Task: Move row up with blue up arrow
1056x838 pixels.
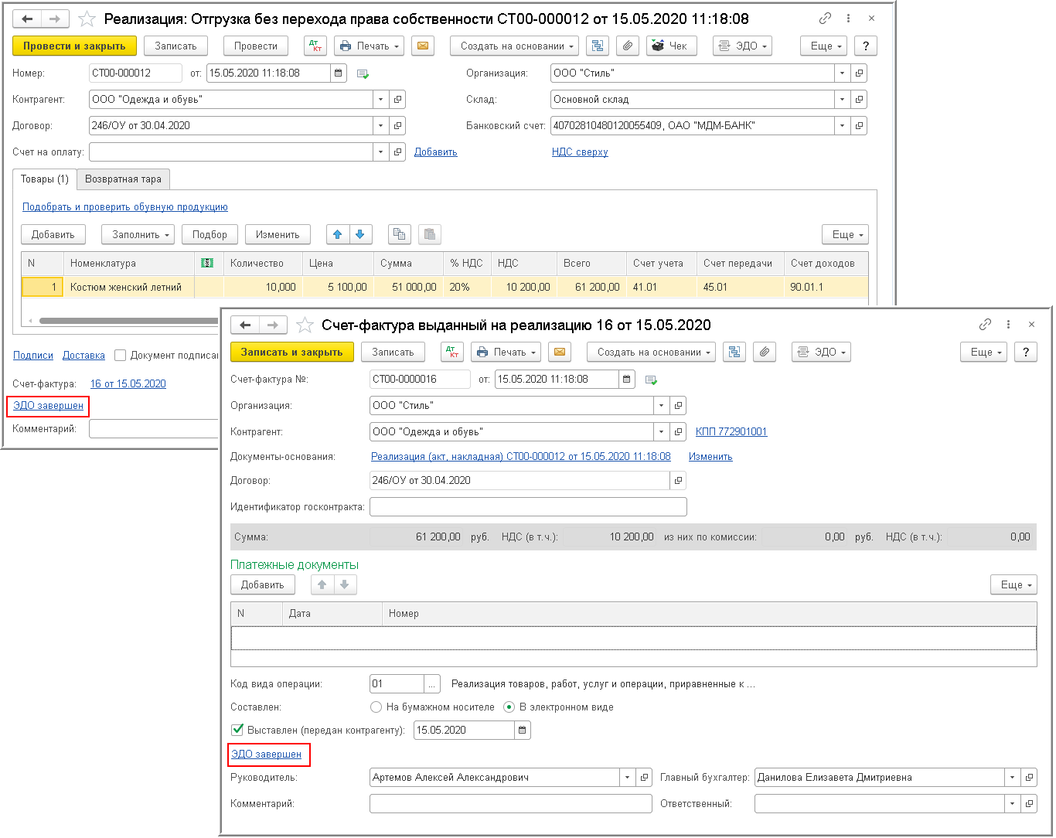Action: coord(337,235)
